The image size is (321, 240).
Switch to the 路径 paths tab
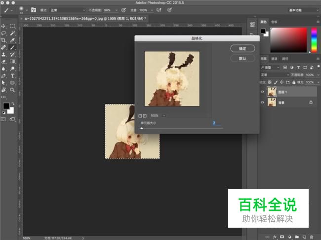tap(285, 59)
